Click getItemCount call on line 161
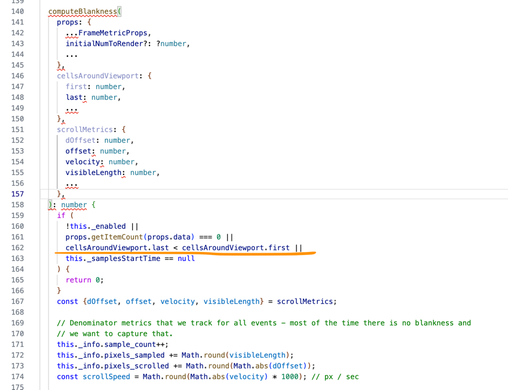 (117, 237)
